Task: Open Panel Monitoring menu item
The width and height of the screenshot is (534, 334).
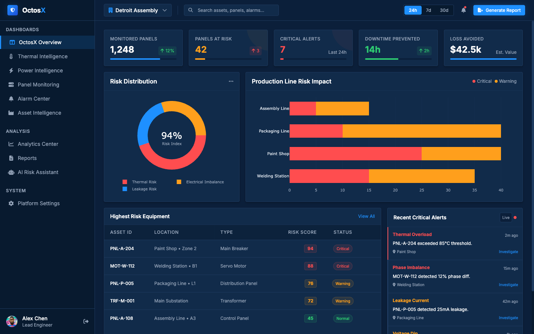Action: (47, 85)
